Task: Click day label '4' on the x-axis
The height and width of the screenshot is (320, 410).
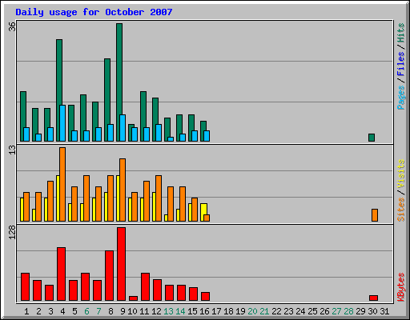Action: point(62,311)
